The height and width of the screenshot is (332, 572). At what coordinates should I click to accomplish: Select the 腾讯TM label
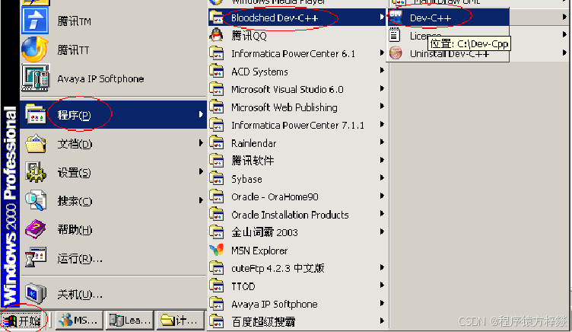pyautogui.click(x=74, y=21)
